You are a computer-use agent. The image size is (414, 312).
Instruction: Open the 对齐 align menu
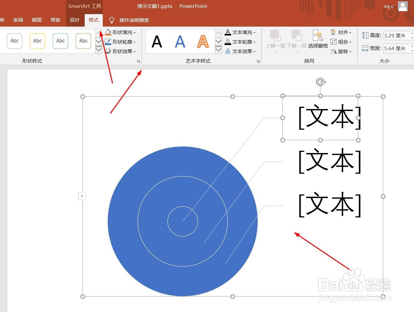(341, 32)
